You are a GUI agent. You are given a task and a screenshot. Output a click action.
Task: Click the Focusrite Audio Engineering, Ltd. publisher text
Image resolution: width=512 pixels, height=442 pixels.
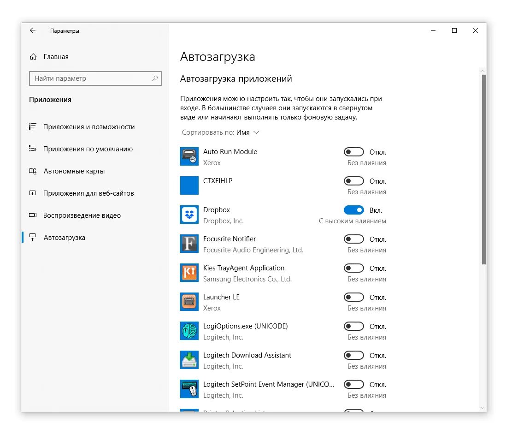pos(253,250)
